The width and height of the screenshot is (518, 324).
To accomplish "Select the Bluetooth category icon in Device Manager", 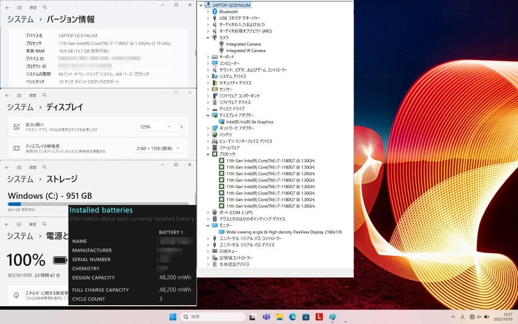I will click(215, 12).
